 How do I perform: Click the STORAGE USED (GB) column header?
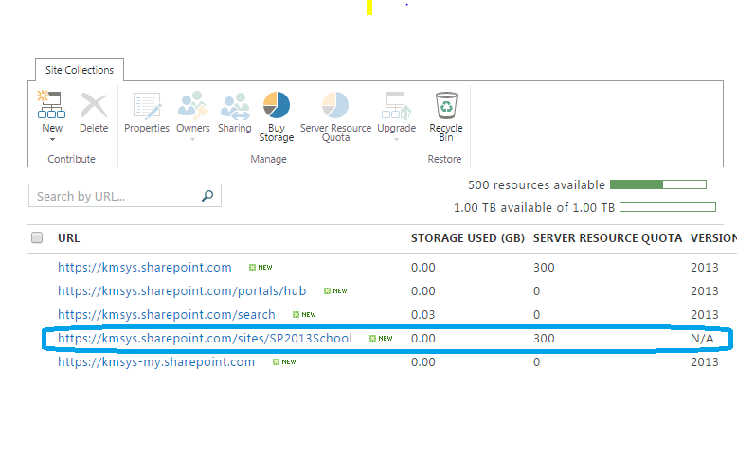[x=468, y=238]
